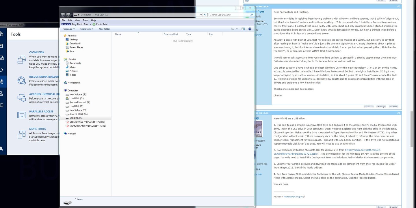Open Archive box icon in Acronis sidebar
Image resolution: width=416 pixels, height=208 pixels.
click(1, 46)
